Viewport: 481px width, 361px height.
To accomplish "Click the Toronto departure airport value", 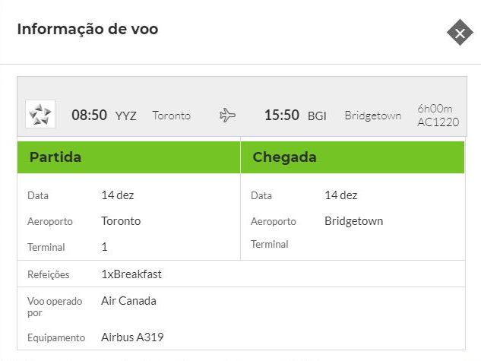I will (121, 221).
